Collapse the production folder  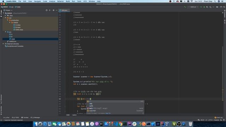click(8, 20)
